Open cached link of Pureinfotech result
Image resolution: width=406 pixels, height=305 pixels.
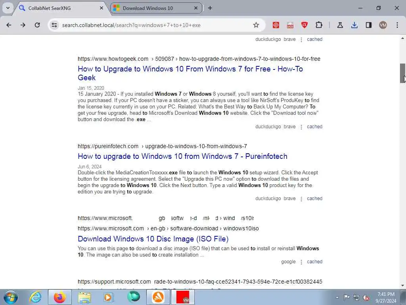tap(314, 199)
